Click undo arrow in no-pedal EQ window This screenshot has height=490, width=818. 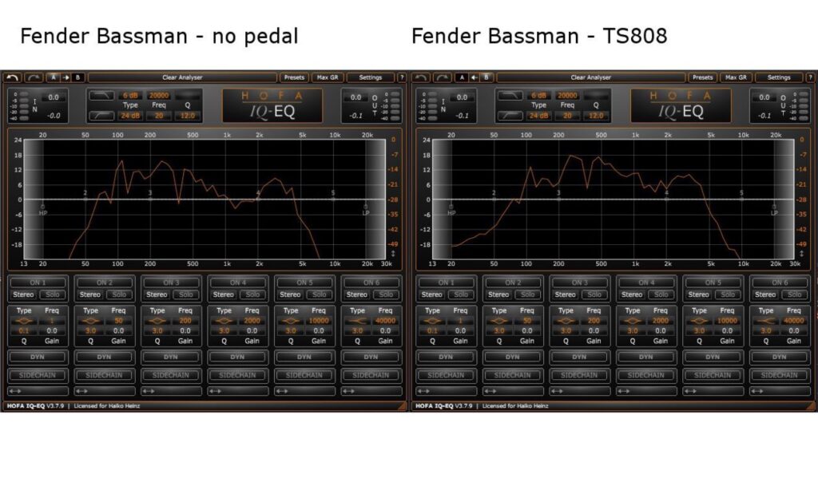[x=13, y=77]
